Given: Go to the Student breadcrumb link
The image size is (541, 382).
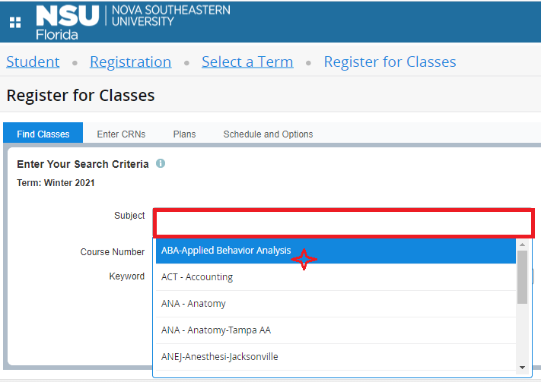Looking at the screenshot, I should (33, 62).
